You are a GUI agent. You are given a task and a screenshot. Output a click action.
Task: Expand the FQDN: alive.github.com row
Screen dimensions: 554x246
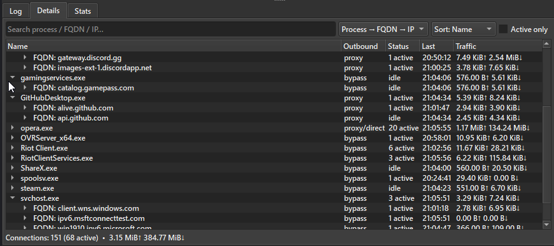coord(24,107)
